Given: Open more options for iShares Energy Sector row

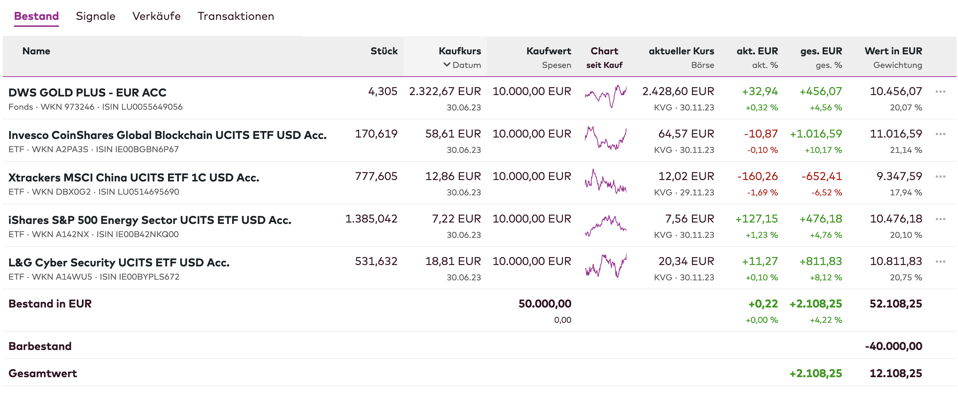Looking at the screenshot, I should (x=940, y=219).
